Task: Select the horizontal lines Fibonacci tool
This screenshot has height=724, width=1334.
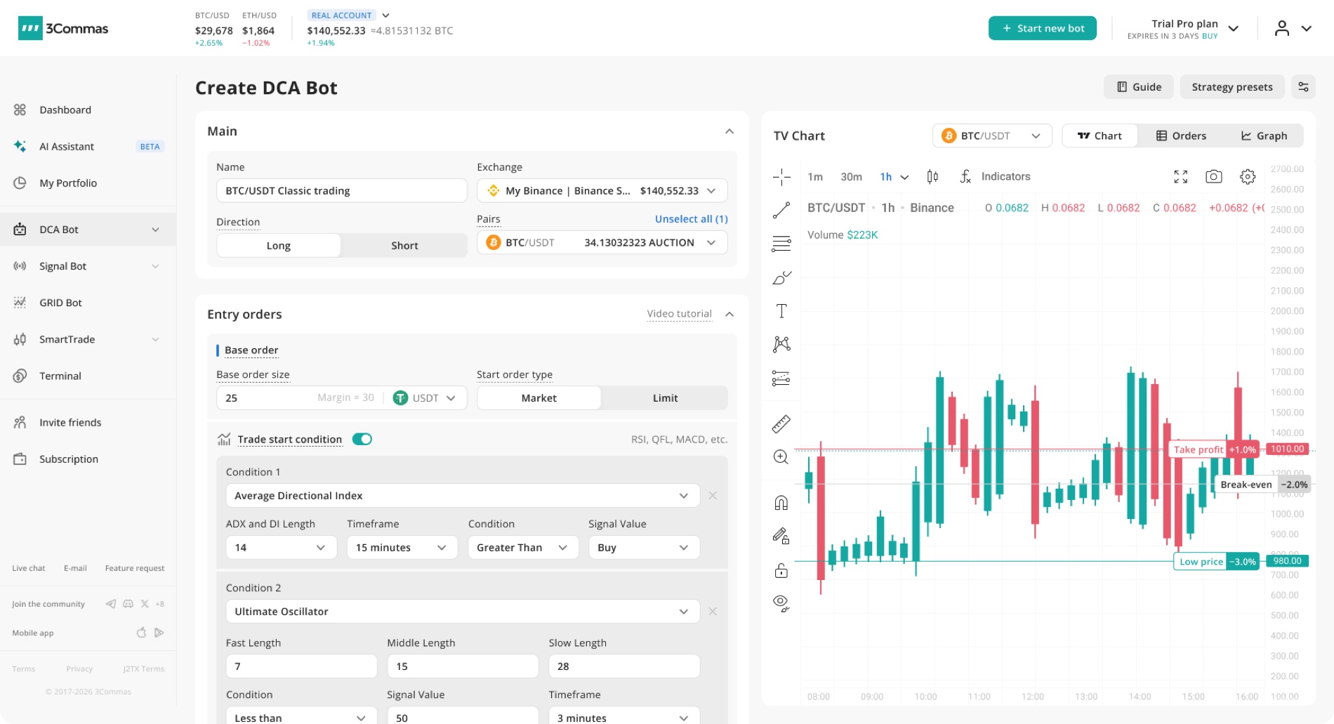Action: point(781,244)
